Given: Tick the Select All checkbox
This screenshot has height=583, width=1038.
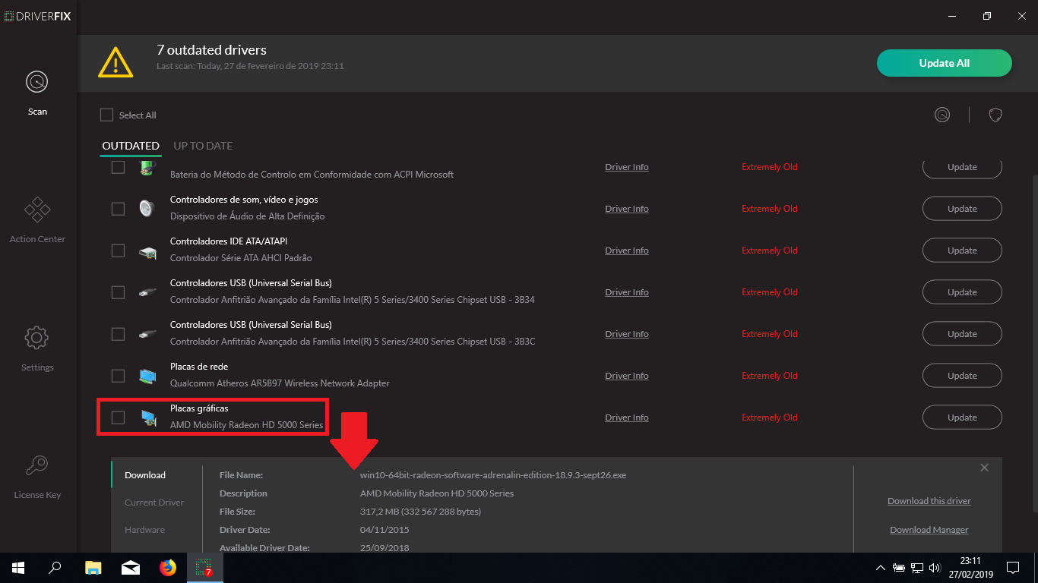Looking at the screenshot, I should point(106,115).
